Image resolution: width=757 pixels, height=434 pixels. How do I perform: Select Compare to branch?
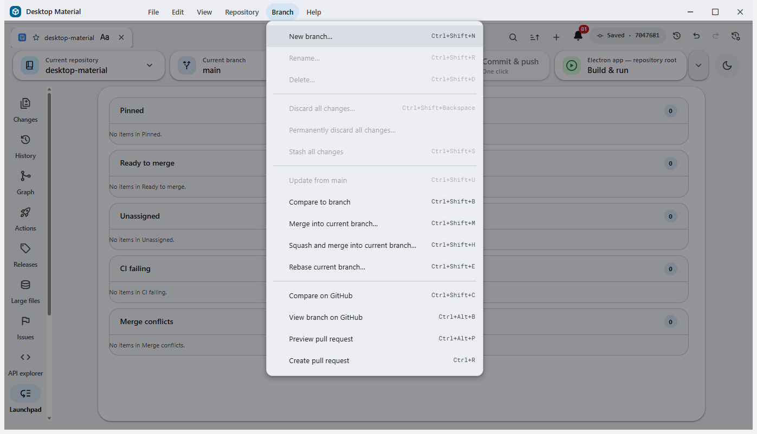[374, 202]
